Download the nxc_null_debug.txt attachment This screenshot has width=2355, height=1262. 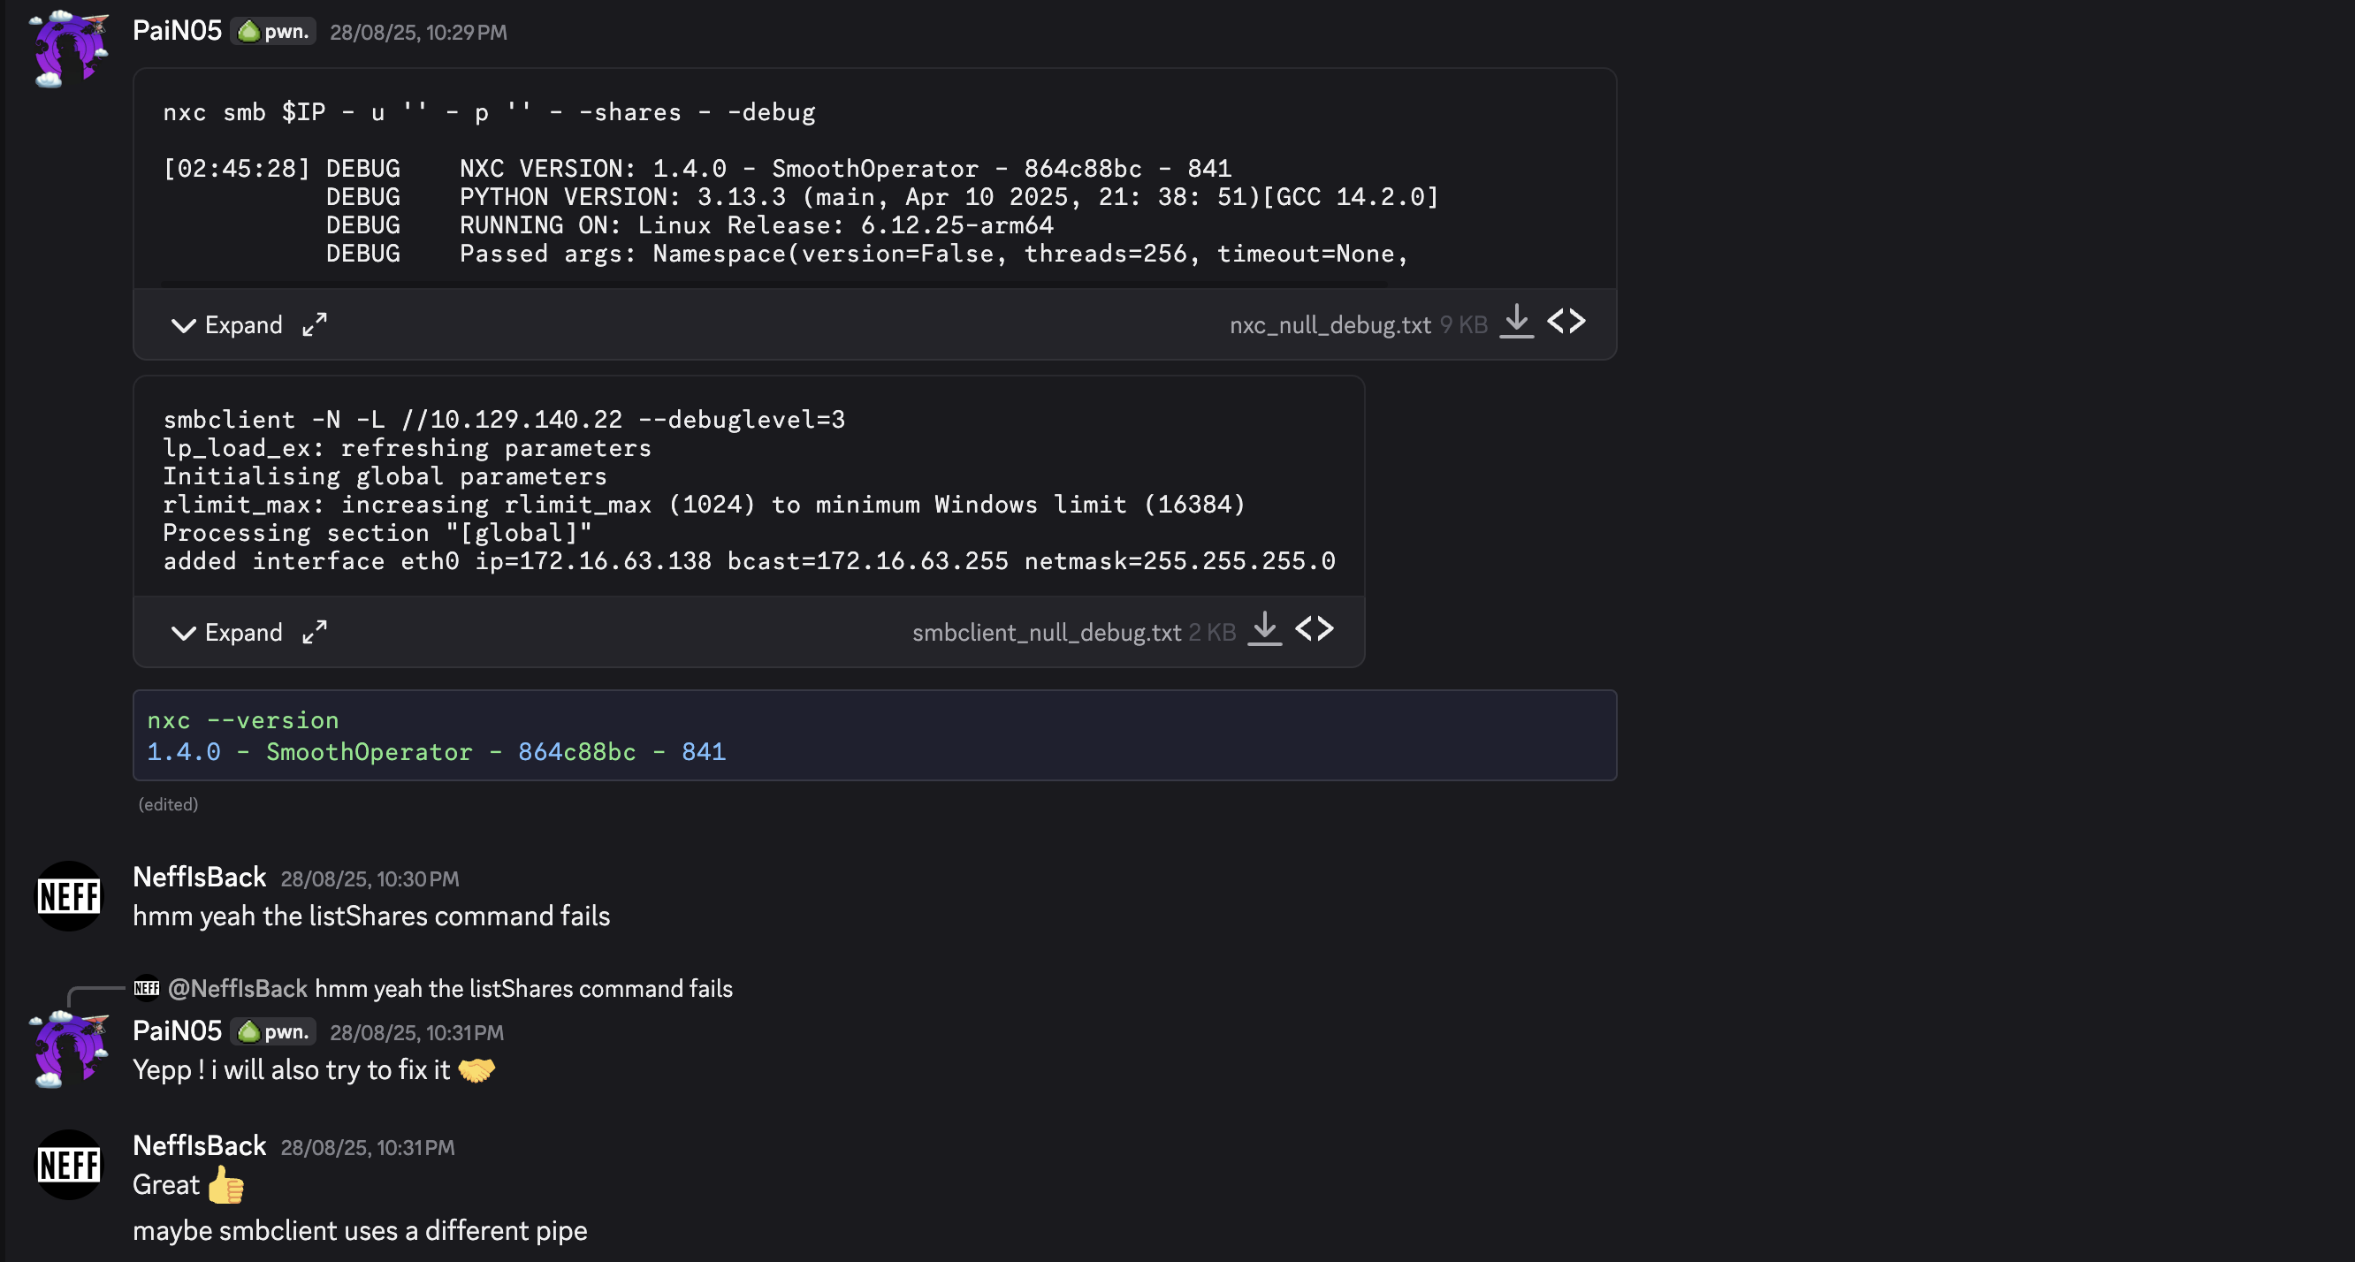tap(1516, 322)
